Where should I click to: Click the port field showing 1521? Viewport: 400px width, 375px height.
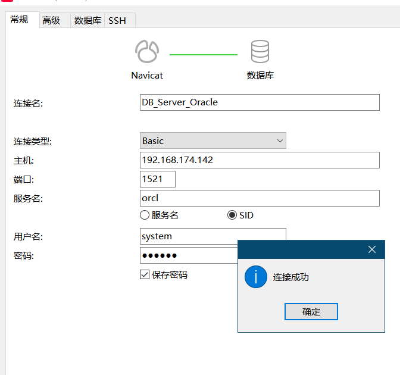tap(157, 179)
